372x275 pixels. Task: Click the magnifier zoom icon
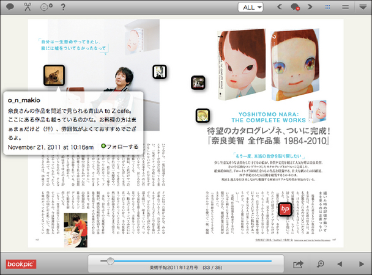(320, 264)
